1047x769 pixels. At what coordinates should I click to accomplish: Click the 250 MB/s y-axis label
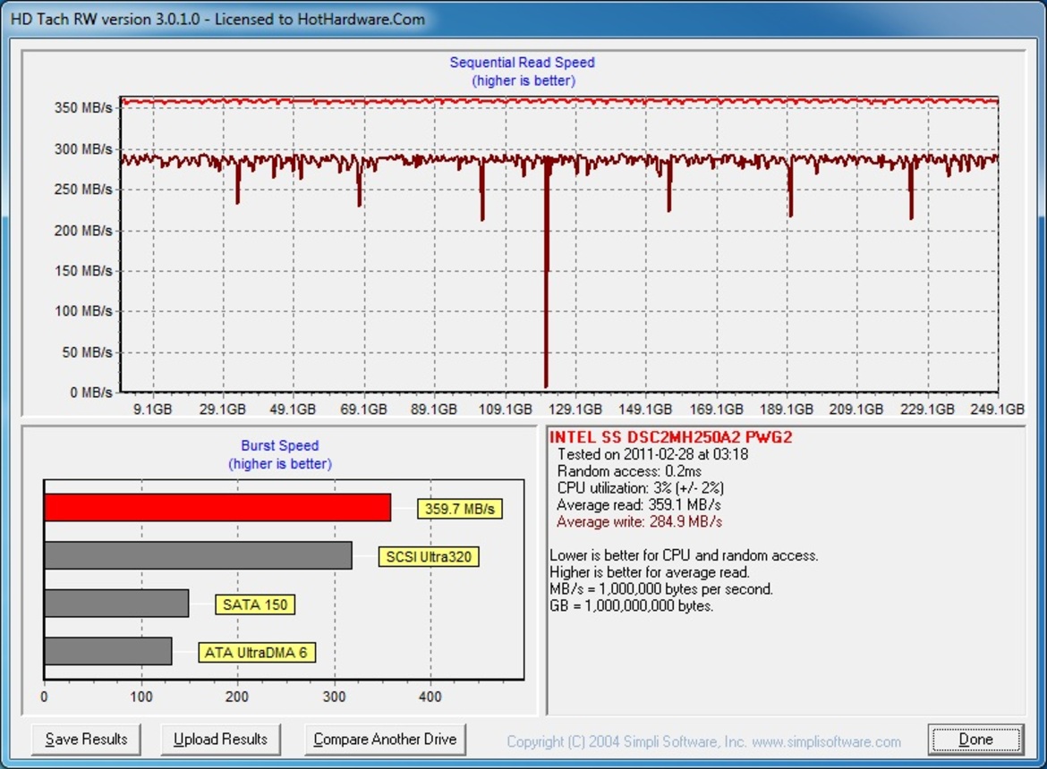(x=83, y=190)
